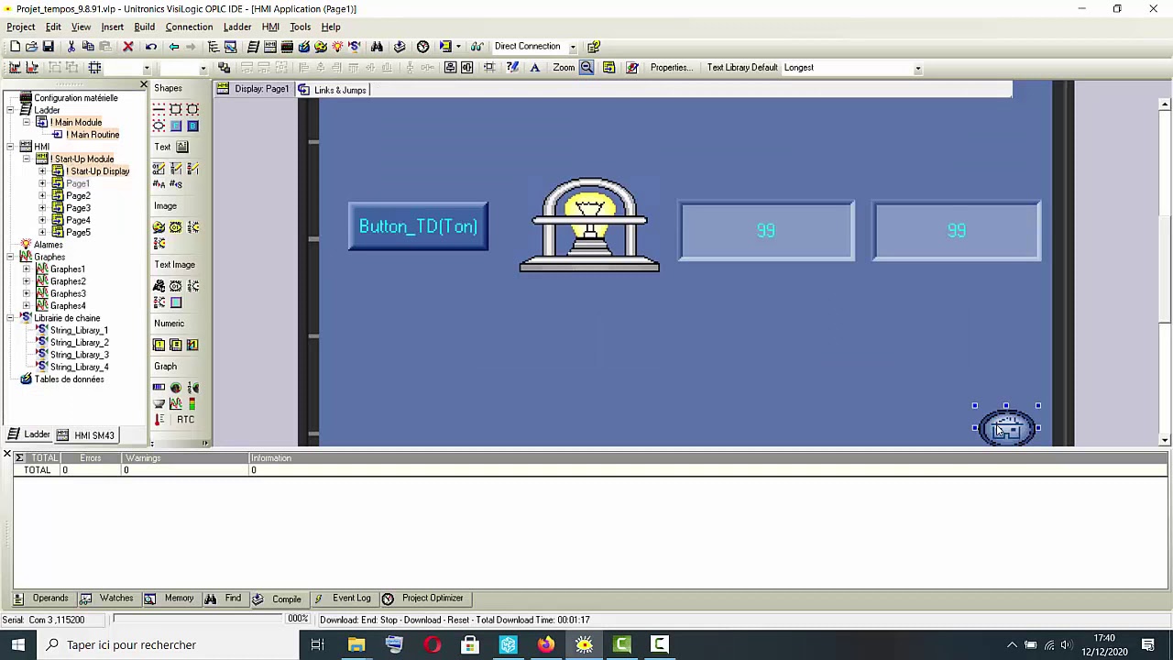Click the letter A font icon

pos(534,67)
